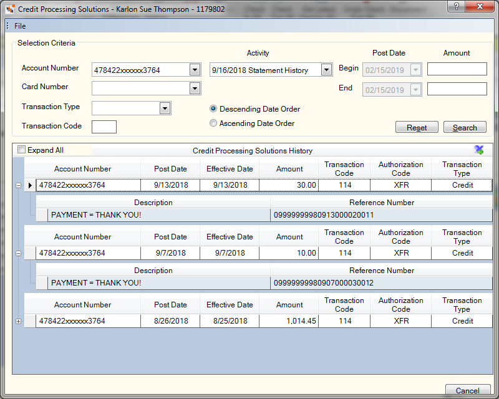Click the Search button

[x=465, y=127]
